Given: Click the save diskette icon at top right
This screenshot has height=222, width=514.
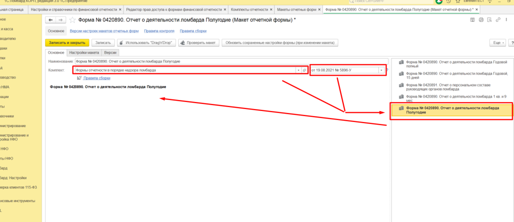Looking at the screenshot, I should click(x=472, y=19).
